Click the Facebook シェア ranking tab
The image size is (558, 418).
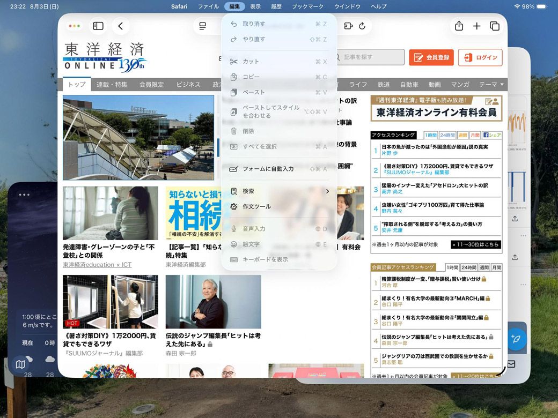492,135
